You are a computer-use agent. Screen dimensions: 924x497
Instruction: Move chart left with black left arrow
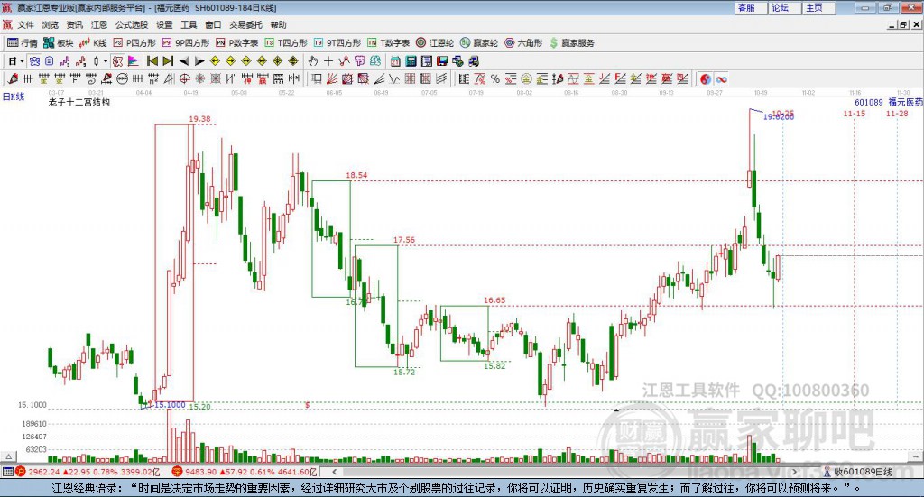(184, 61)
